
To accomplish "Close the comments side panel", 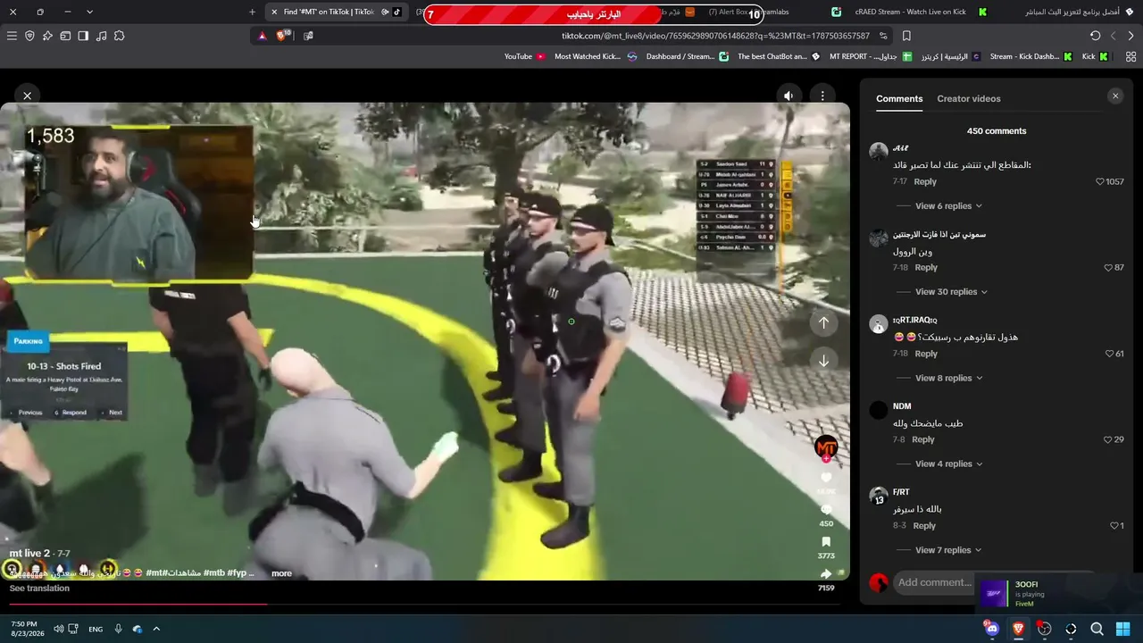I will click(x=1114, y=96).
